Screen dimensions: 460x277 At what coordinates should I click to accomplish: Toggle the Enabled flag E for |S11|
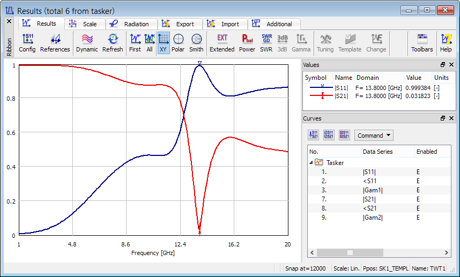pyautogui.click(x=418, y=172)
